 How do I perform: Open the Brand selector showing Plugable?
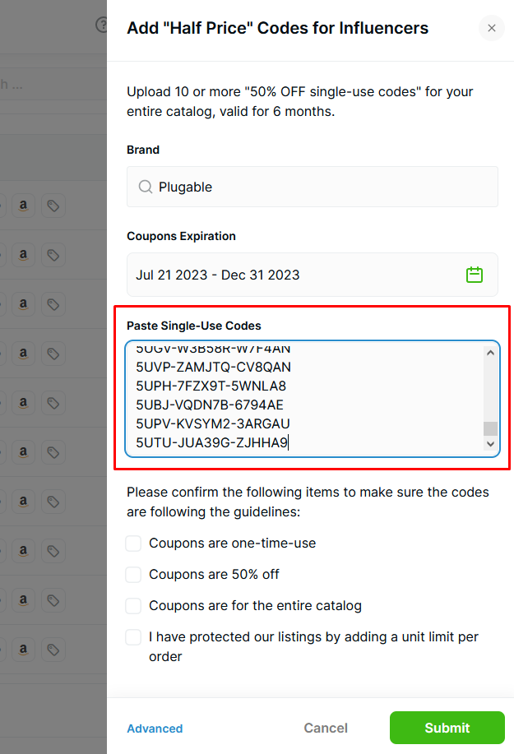pos(312,187)
